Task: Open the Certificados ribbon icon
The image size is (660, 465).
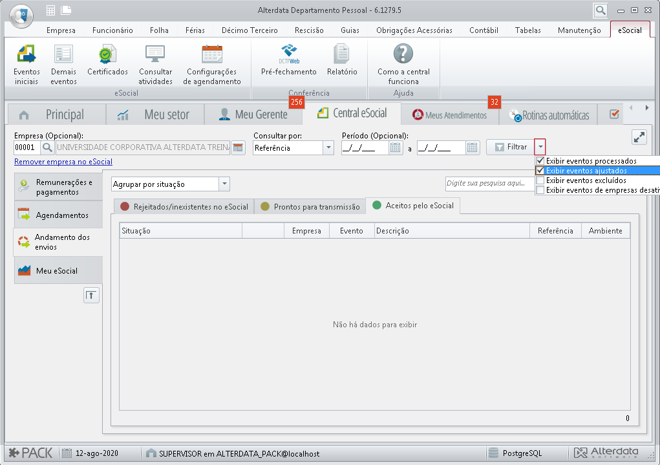Action: pos(107,60)
